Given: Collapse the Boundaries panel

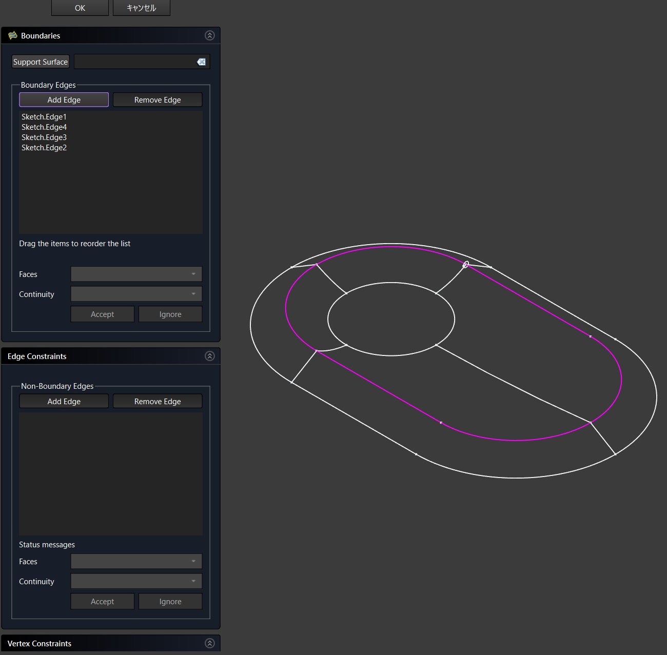Looking at the screenshot, I should pos(209,35).
